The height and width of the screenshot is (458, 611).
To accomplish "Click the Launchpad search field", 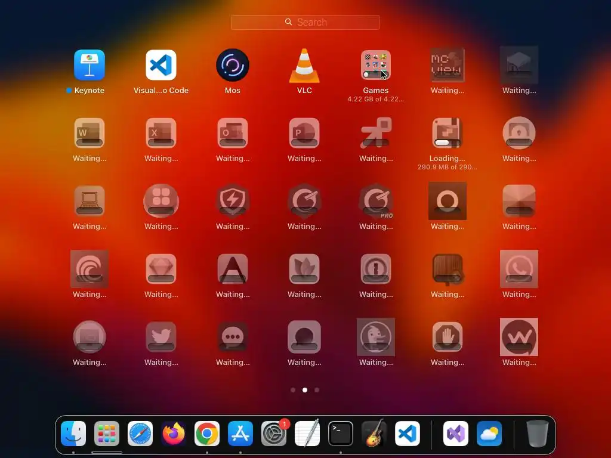I will tap(305, 22).
